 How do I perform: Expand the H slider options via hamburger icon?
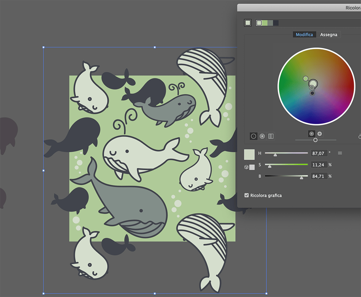pyautogui.click(x=339, y=153)
